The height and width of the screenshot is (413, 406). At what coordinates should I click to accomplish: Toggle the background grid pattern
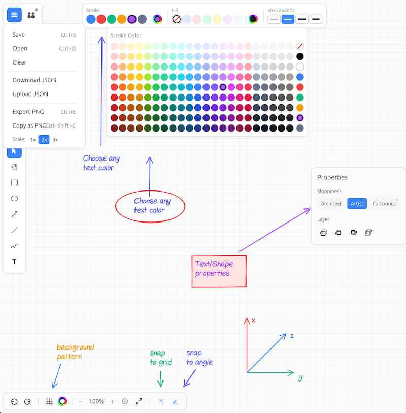point(50,401)
